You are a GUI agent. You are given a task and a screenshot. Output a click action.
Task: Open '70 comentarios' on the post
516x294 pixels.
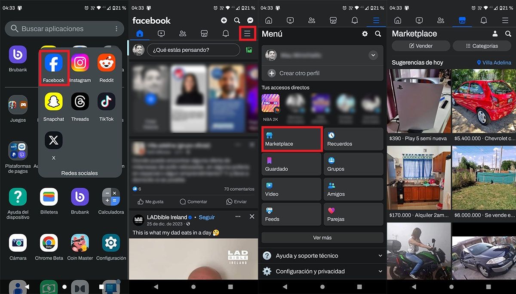pos(239,189)
